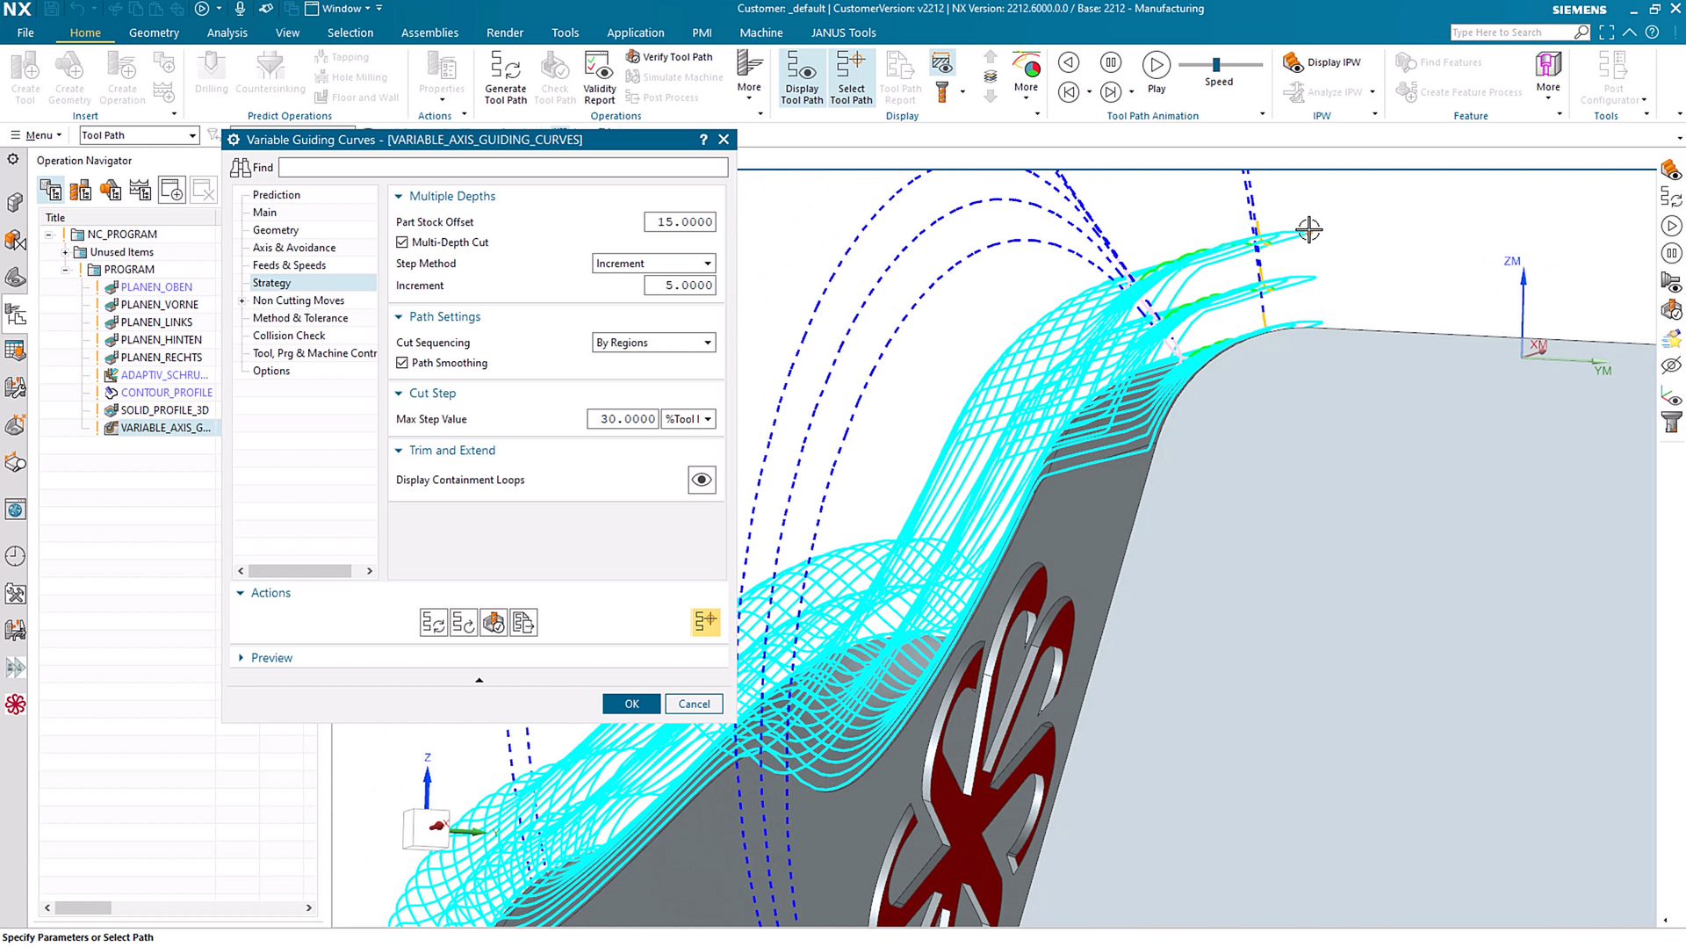Toggle the Path Smoothing checkbox
Image resolution: width=1686 pixels, height=947 pixels.
pos(402,363)
